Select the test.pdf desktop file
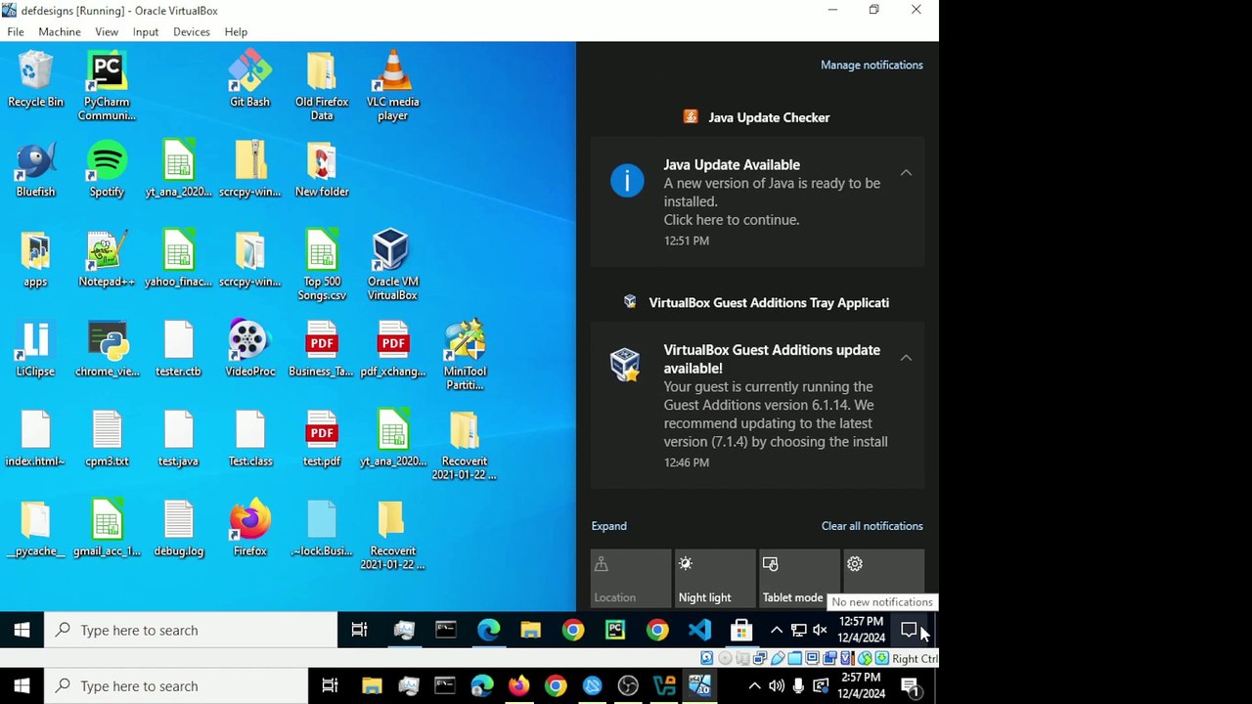 coord(321,440)
